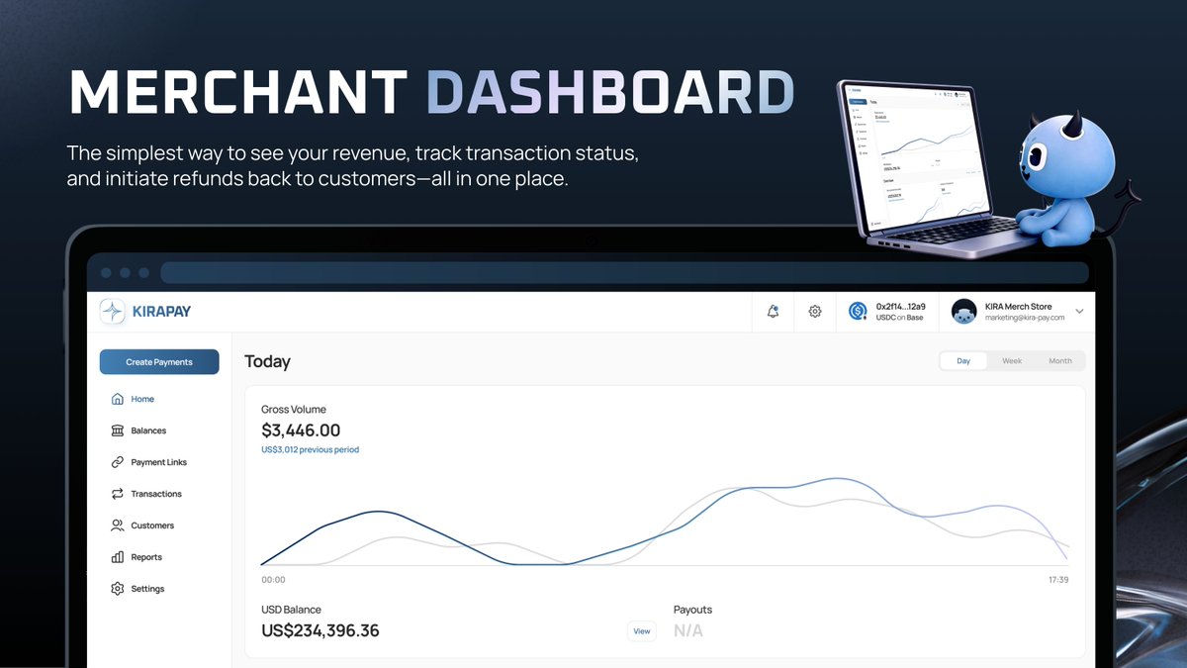Click the Customers people icon
The image size is (1187, 668).
coord(118,525)
